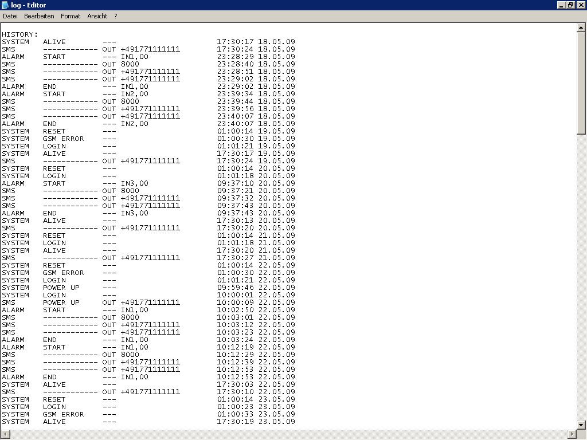Click the horizontal scrollbar track

point(287,434)
